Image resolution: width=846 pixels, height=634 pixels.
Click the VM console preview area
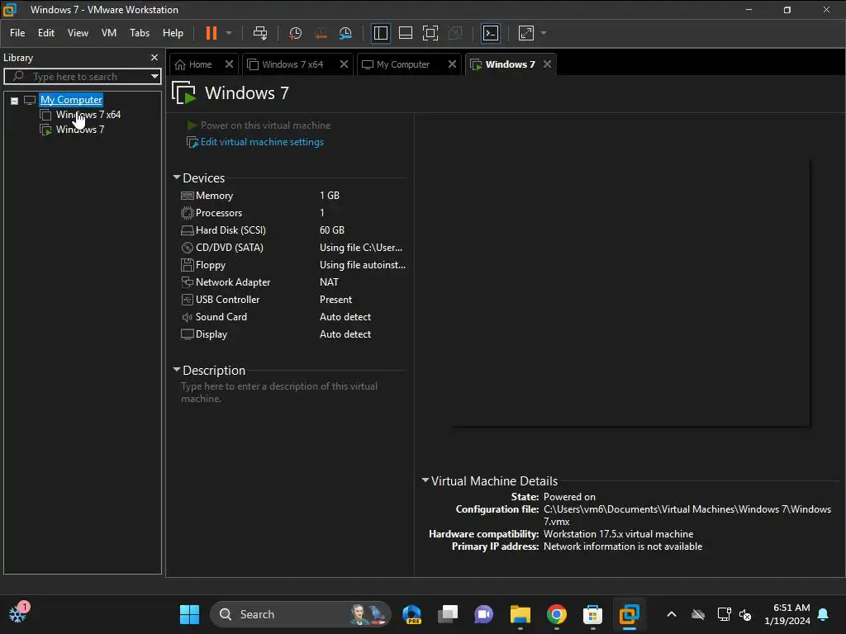630,293
